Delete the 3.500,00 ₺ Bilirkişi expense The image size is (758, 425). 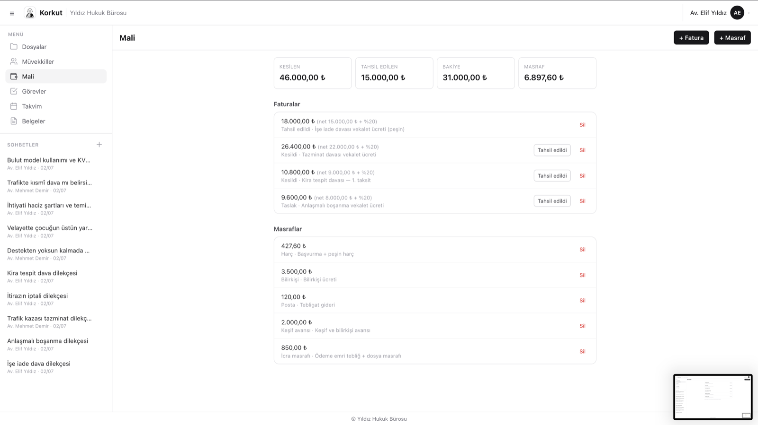(582, 275)
